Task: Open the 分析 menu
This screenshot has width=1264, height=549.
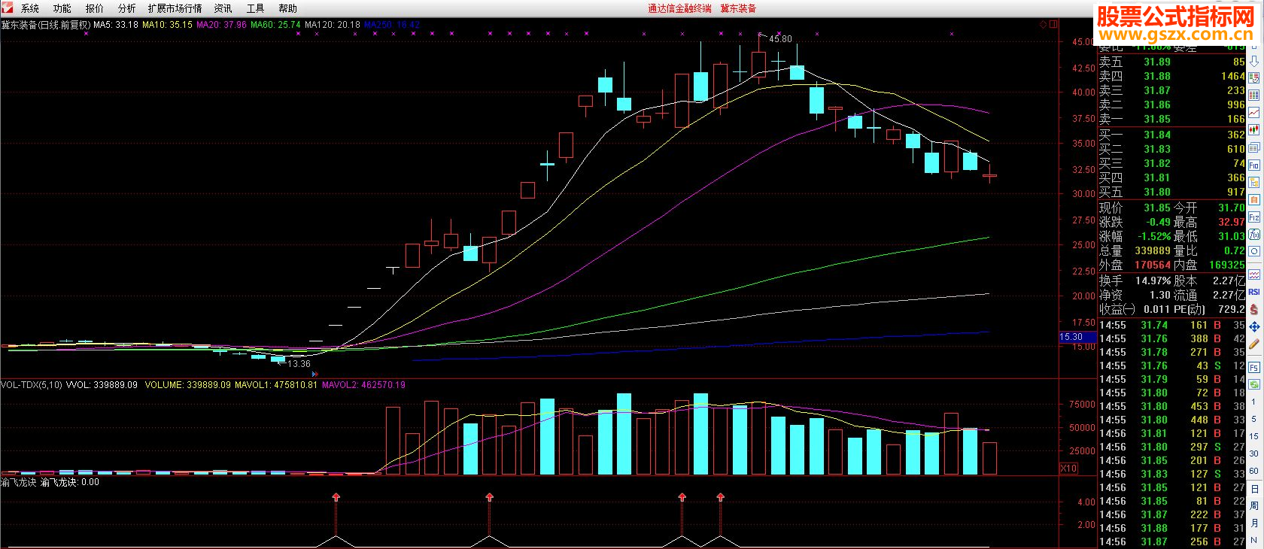Action: pos(127,8)
